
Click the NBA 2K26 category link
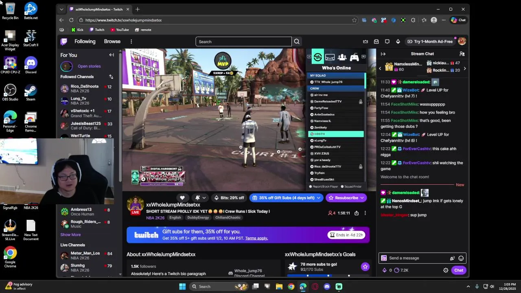155,218
